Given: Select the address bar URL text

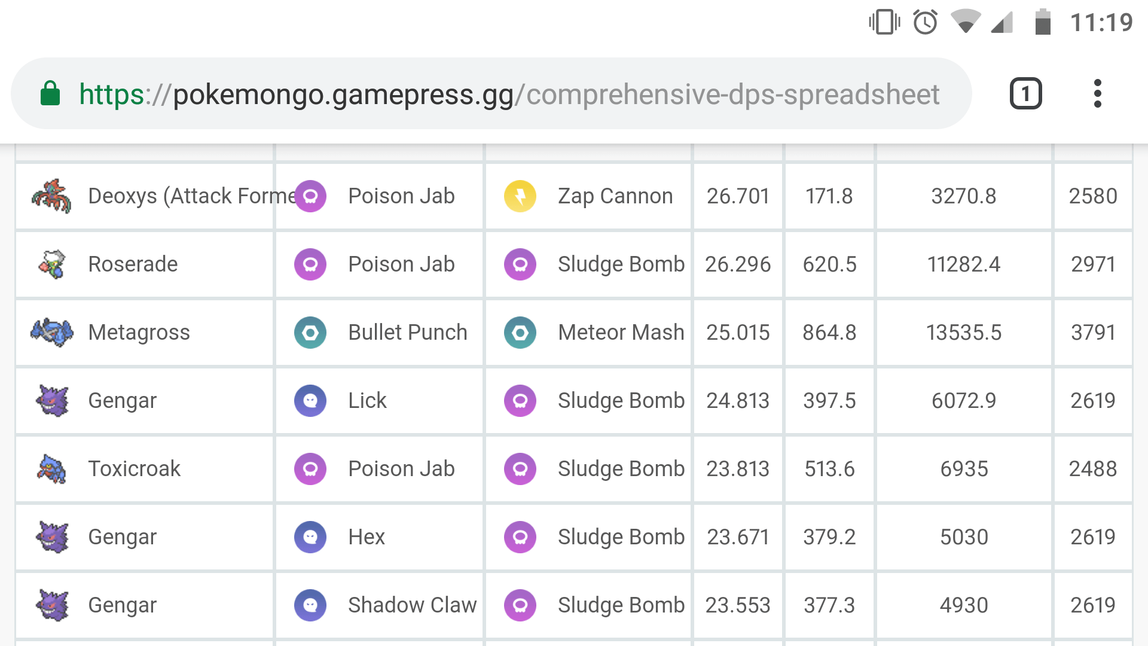Looking at the screenshot, I should [x=509, y=94].
